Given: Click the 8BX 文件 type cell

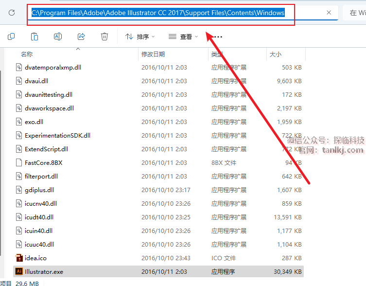Looking at the screenshot, I should 224,162.
